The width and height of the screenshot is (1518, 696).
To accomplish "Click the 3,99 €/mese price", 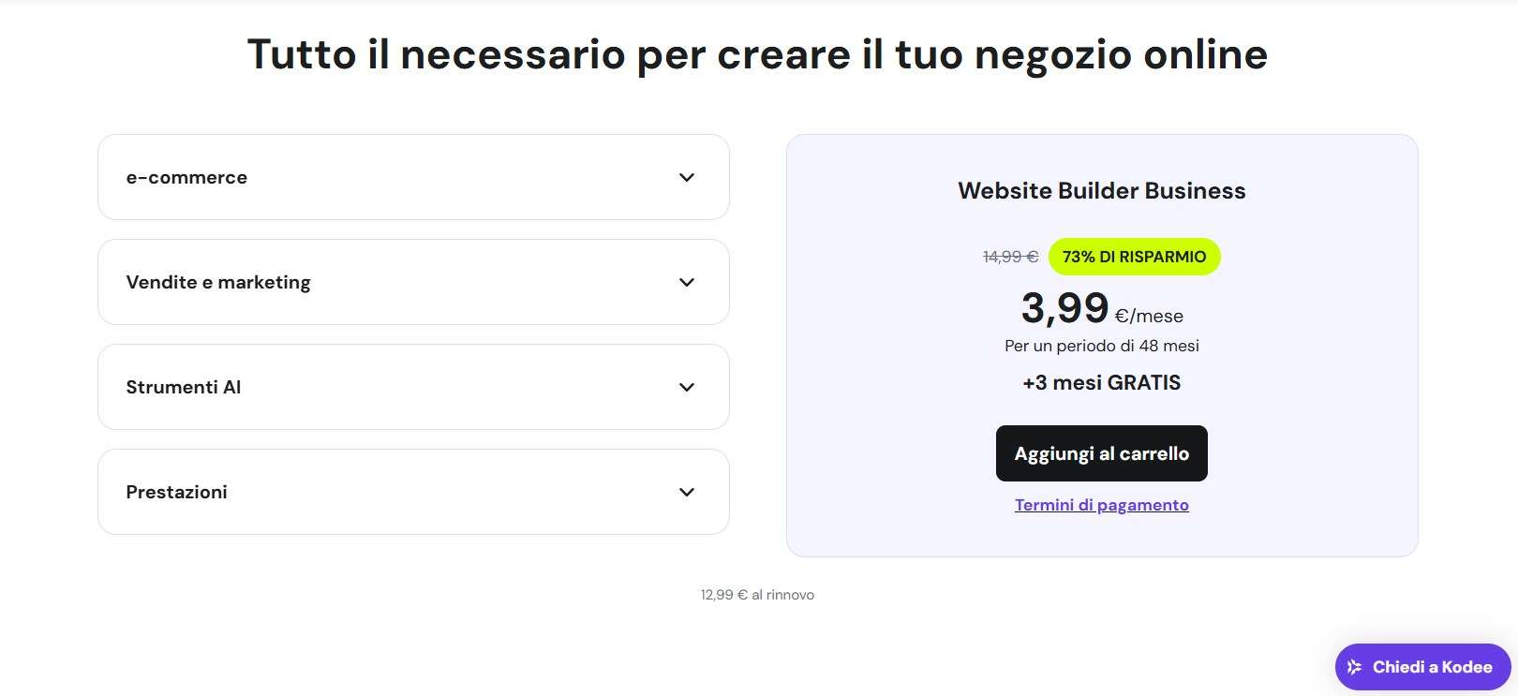I will (1101, 309).
